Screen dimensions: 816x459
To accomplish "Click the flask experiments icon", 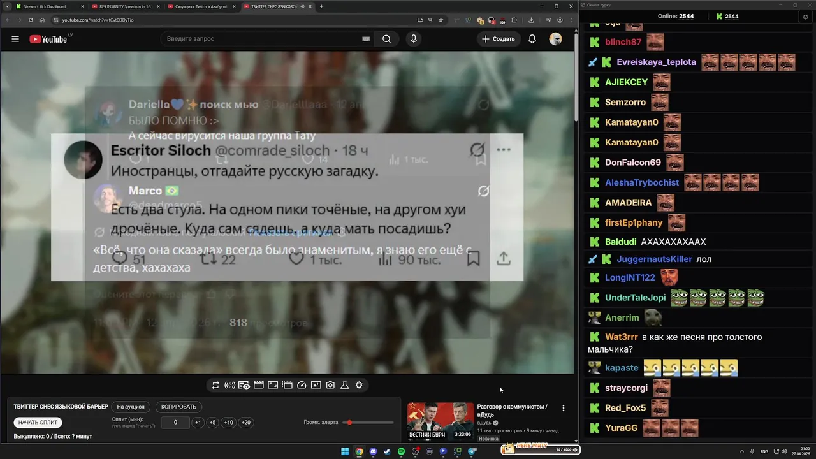I will pyautogui.click(x=345, y=385).
